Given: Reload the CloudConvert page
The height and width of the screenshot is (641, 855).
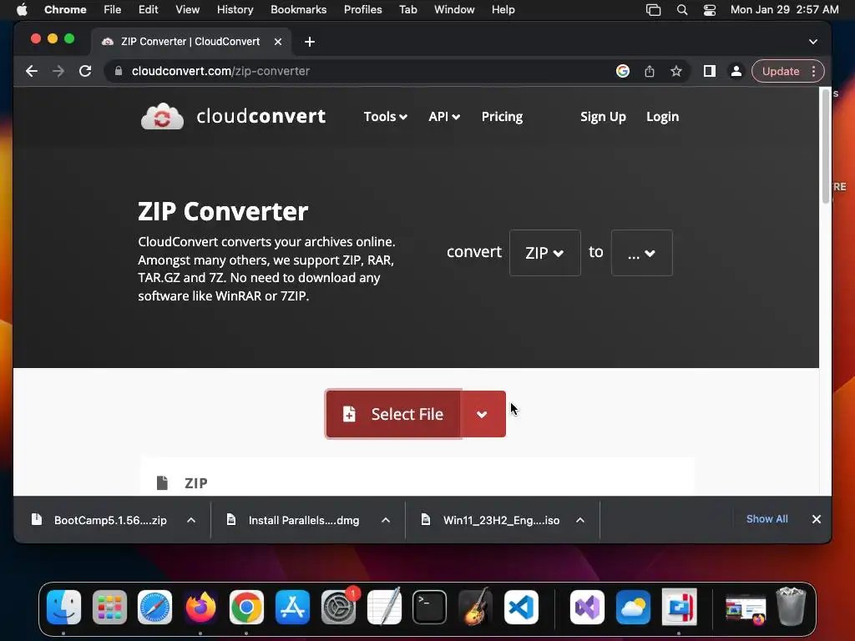Looking at the screenshot, I should pos(85,71).
